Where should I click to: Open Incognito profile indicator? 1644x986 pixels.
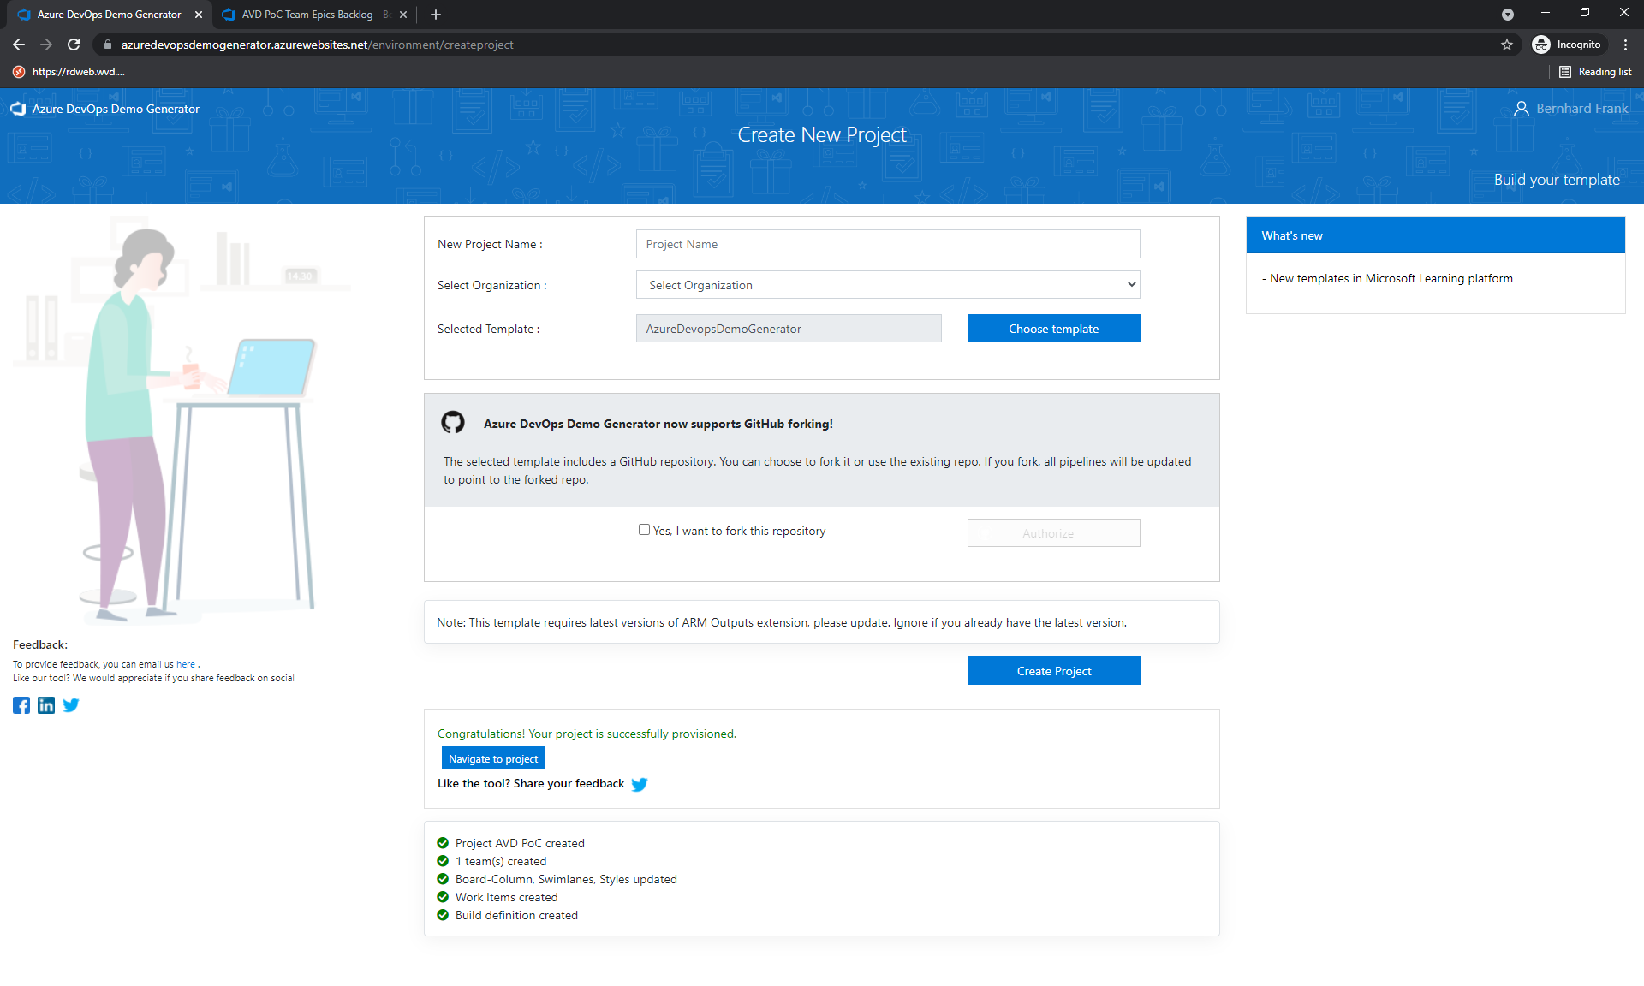[1567, 45]
